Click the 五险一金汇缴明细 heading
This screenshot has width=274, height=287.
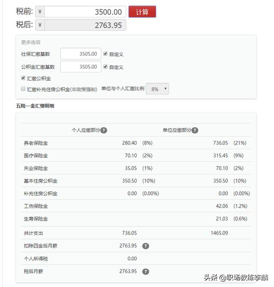[x=35, y=106]
